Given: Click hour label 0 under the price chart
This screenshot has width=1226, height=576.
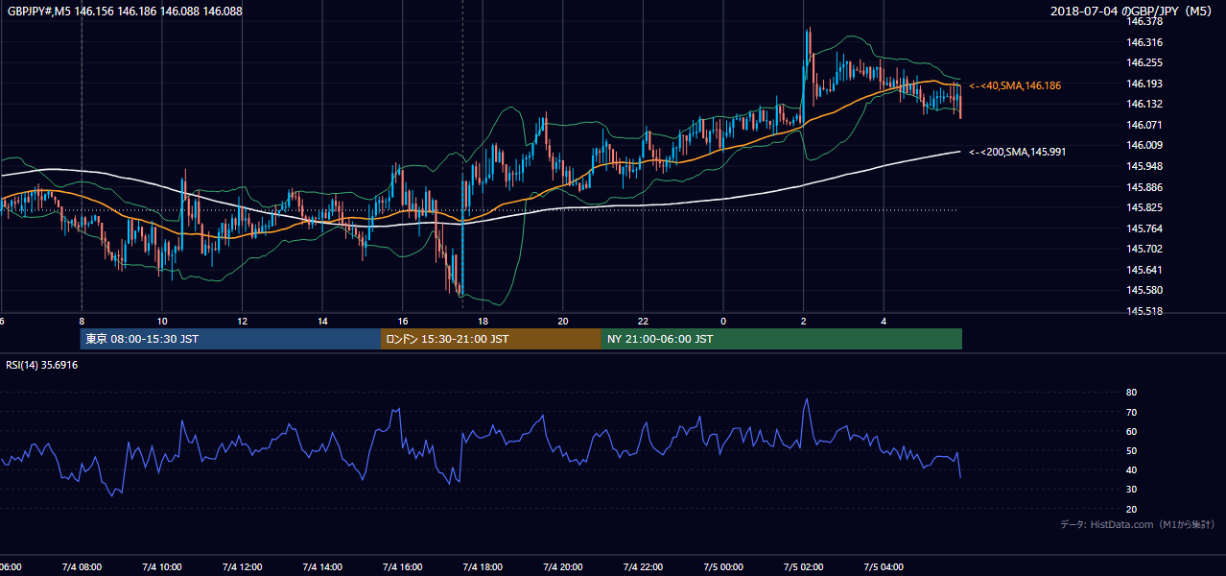Looking at the screenshot, I should 723,322.
